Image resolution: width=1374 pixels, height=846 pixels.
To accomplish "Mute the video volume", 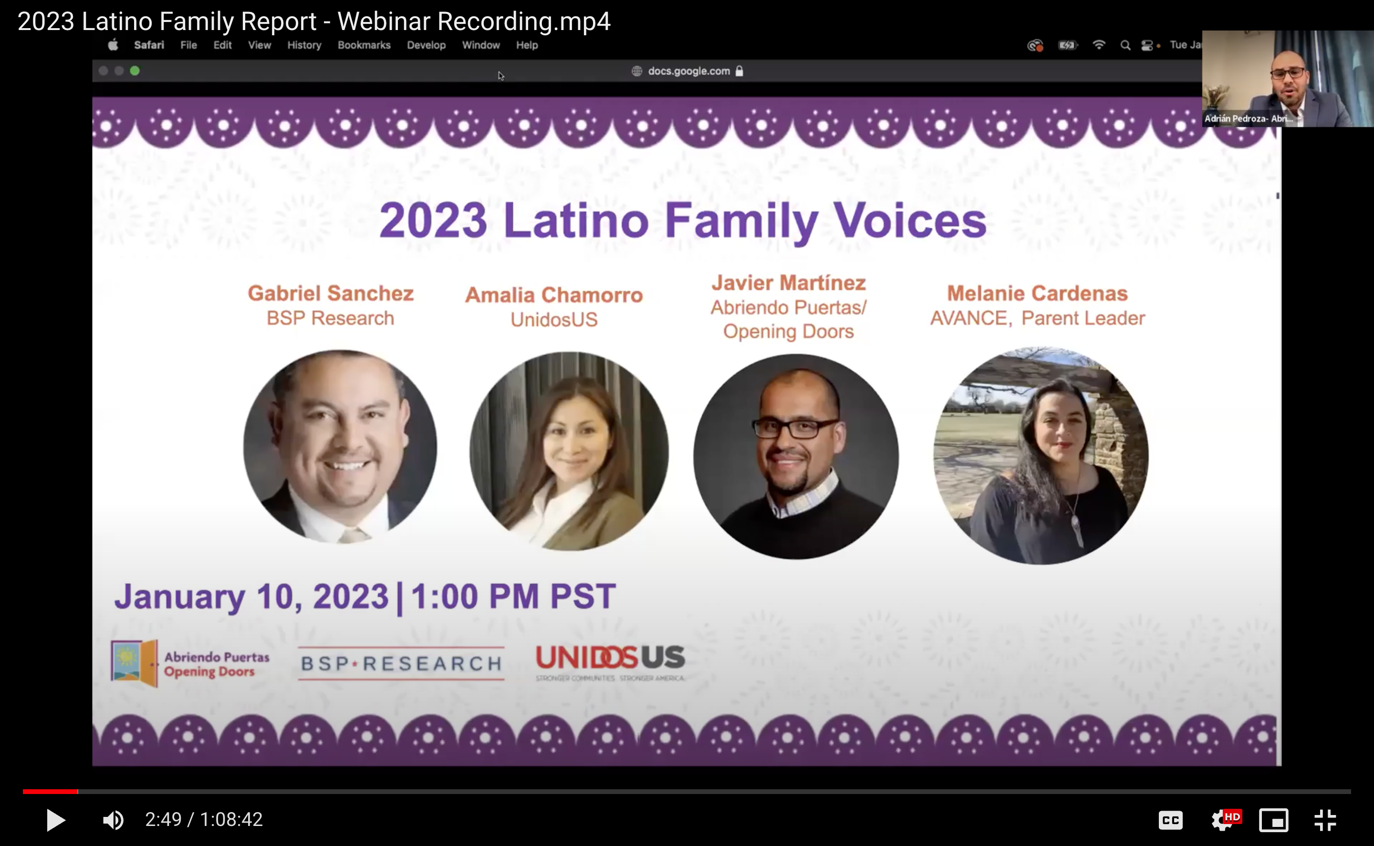I will pyautogui.click(x=114, y=820).
